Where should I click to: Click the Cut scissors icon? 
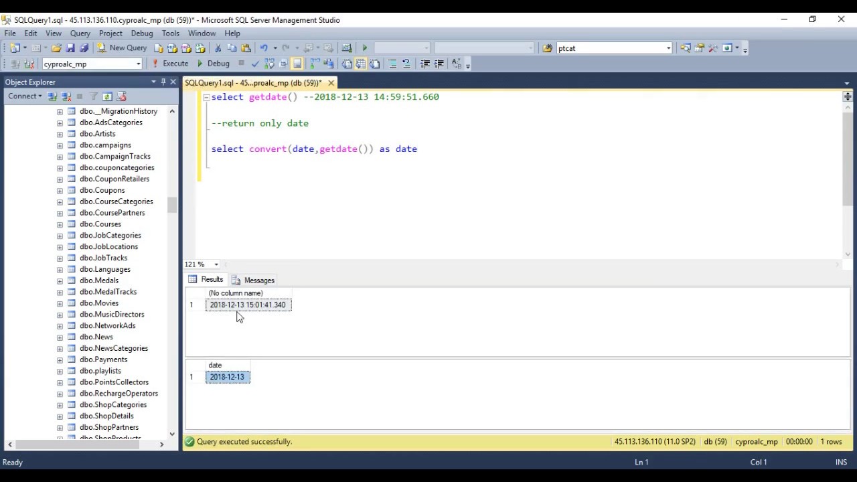[218, 48]
